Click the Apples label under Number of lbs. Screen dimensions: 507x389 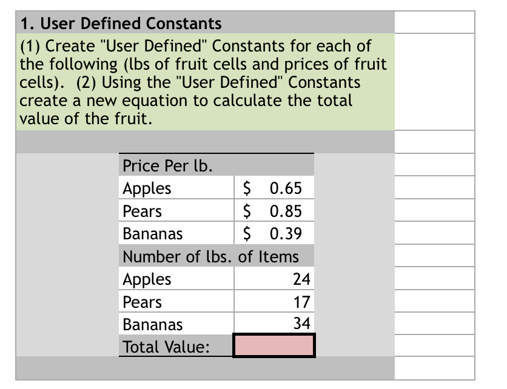pyautogui.click(x=176, y=279)
